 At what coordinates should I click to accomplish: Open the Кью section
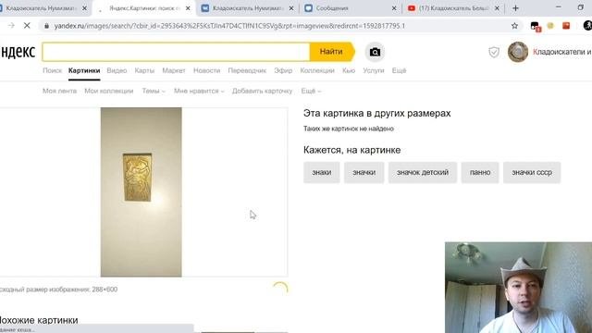(349, 70)
